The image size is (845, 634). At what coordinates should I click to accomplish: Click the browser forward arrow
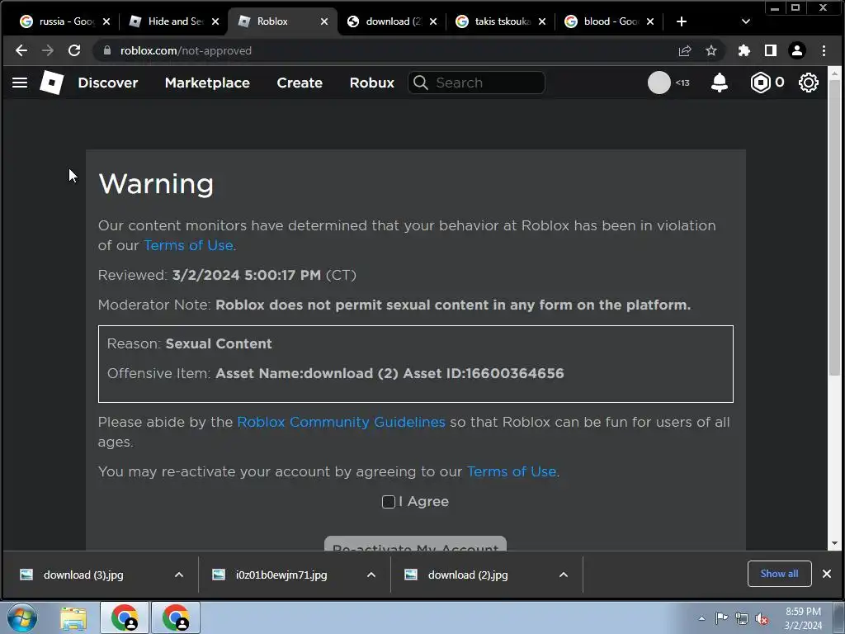[47, 50]
